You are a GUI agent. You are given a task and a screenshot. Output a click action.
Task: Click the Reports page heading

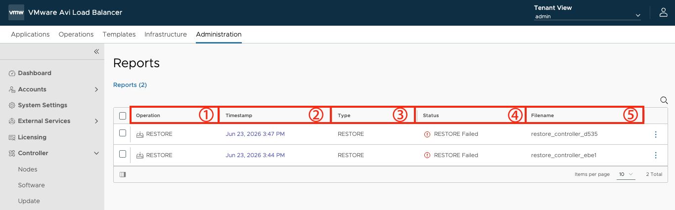(136, 63)
